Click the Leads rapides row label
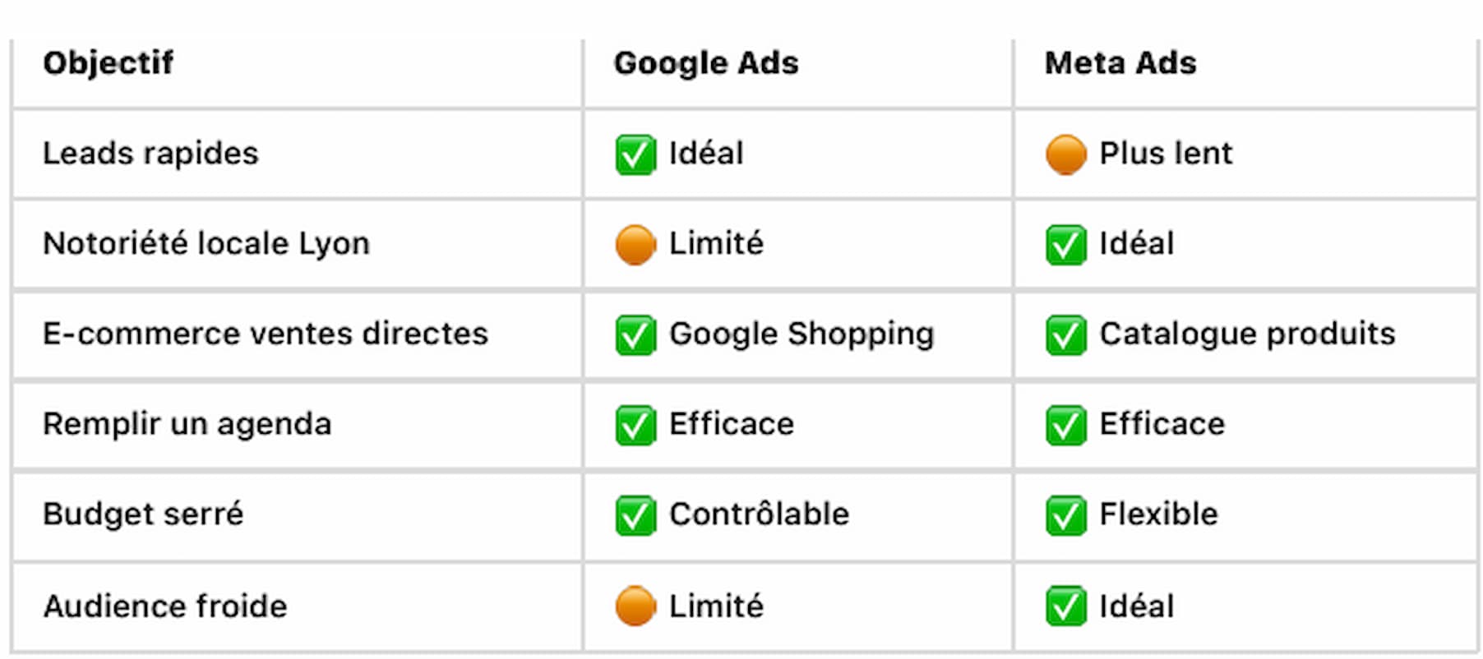 click(150, 154)
